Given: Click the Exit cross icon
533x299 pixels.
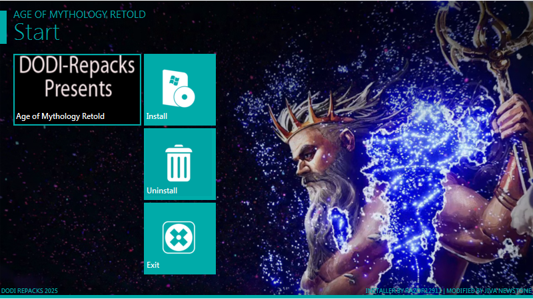Looking at the screenshot, I should click(179, 237).
